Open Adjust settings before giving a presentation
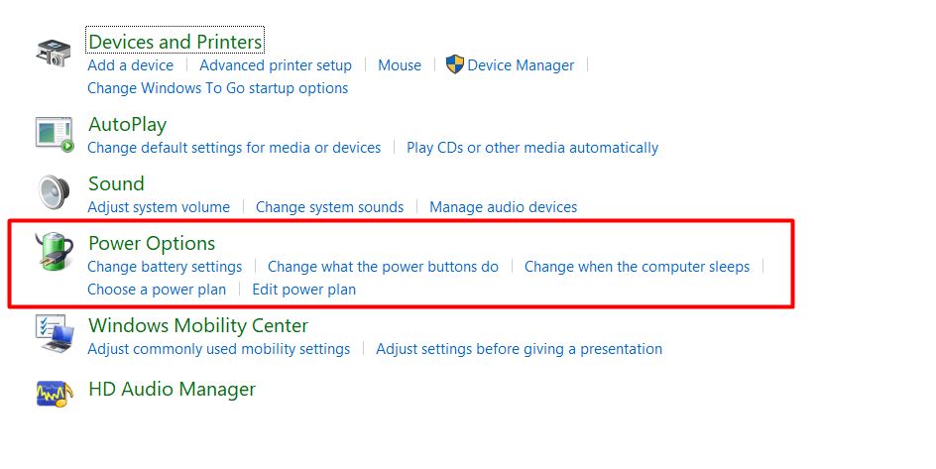This screenshot has height=469, width=936. (519, 349)
